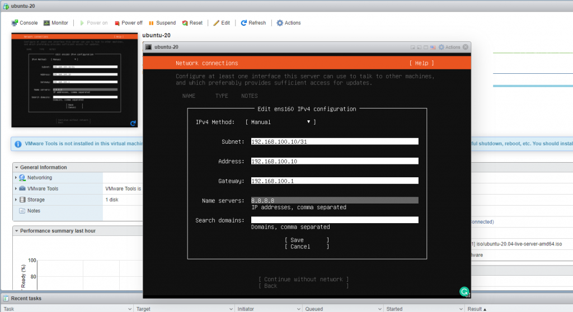The image size is (573, 312).
Task: Collapse Performance summary last hour panel
Action: tap(16, 231)
